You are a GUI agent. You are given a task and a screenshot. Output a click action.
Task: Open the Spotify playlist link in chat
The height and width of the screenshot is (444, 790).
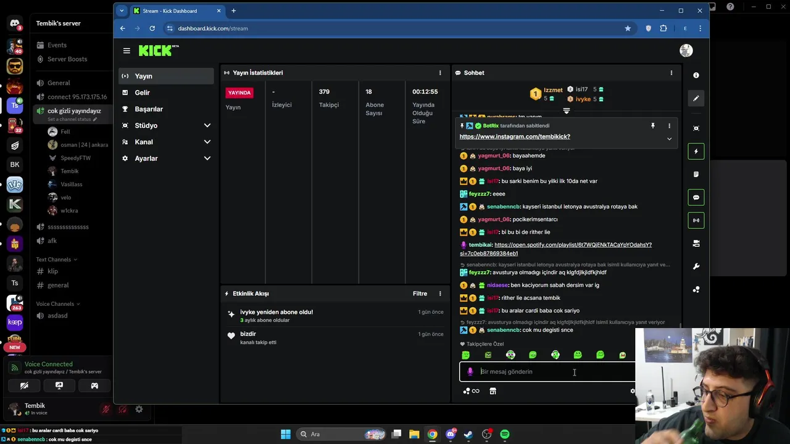[555, 249]
